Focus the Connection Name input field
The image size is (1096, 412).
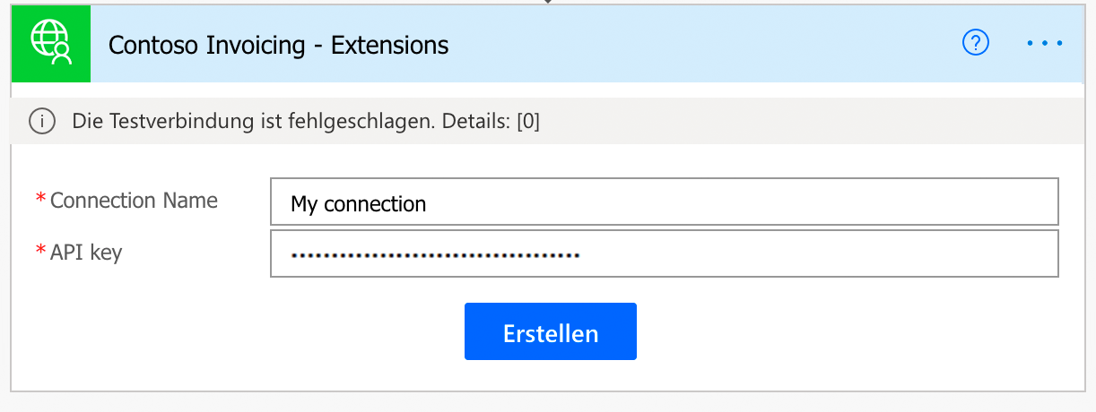point(664,202)
